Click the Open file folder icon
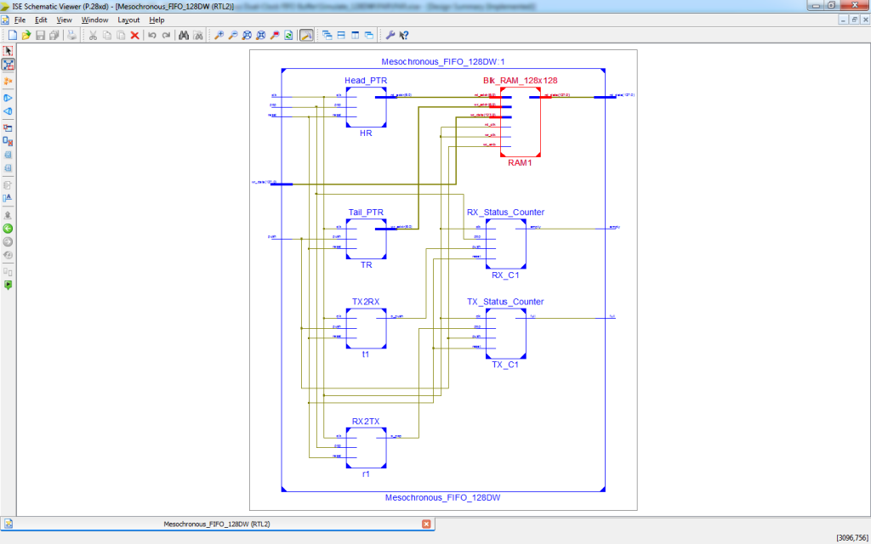 click(26, 36)
